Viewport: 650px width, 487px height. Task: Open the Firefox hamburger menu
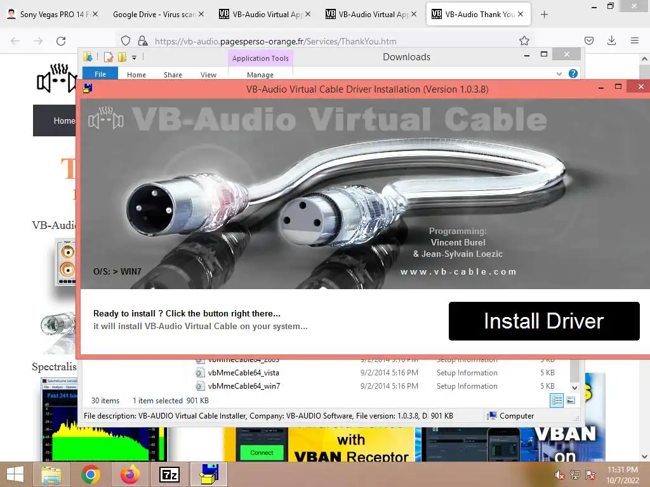634,41
